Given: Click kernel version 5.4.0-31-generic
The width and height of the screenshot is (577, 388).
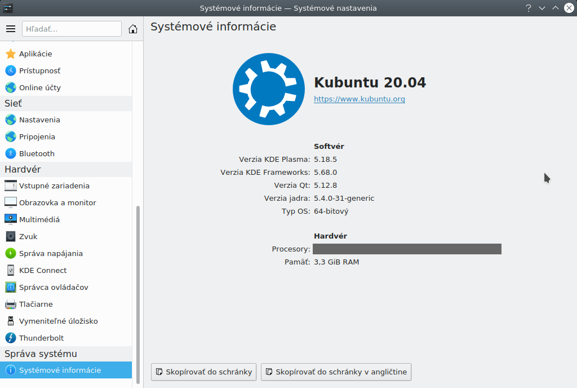Looking at the screenshot, I should point(344,199).
